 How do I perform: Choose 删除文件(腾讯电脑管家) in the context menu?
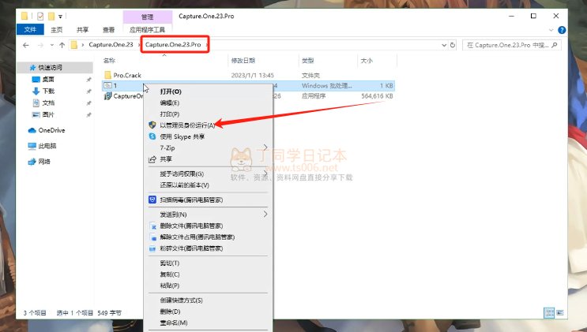191,226
